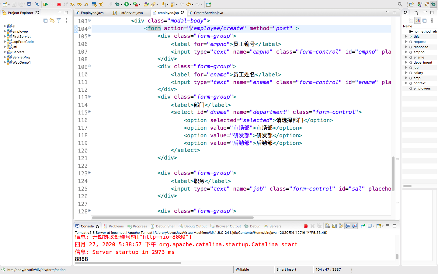Terminate the debug session from main toolbar
Image resolution: width=438 pixels, height=274 pixels.
59,4
